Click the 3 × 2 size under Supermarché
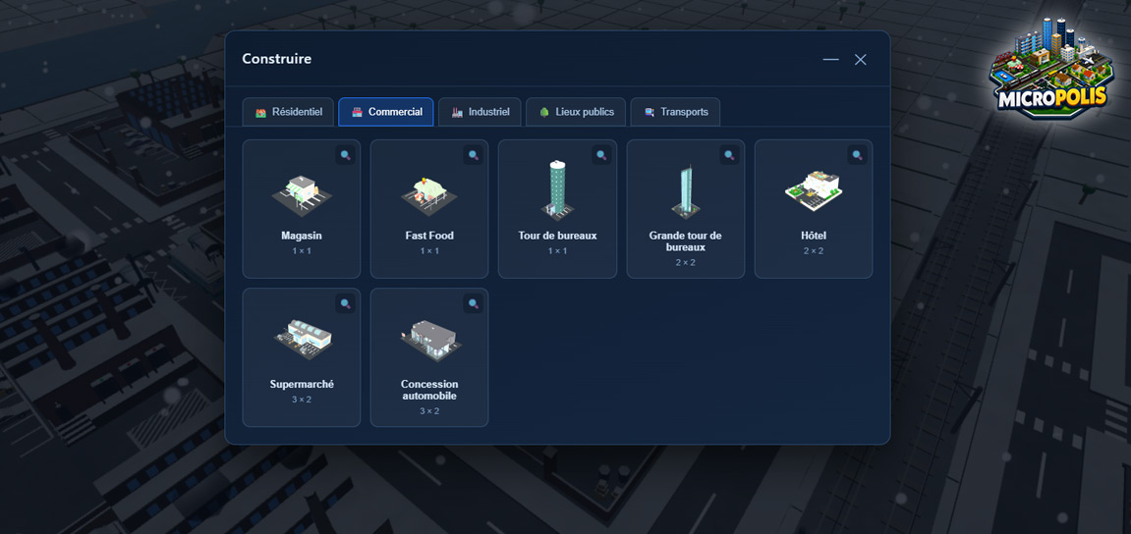 pos(302,400)
